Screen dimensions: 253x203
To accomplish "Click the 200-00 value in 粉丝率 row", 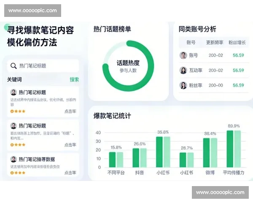I will 216,85.
